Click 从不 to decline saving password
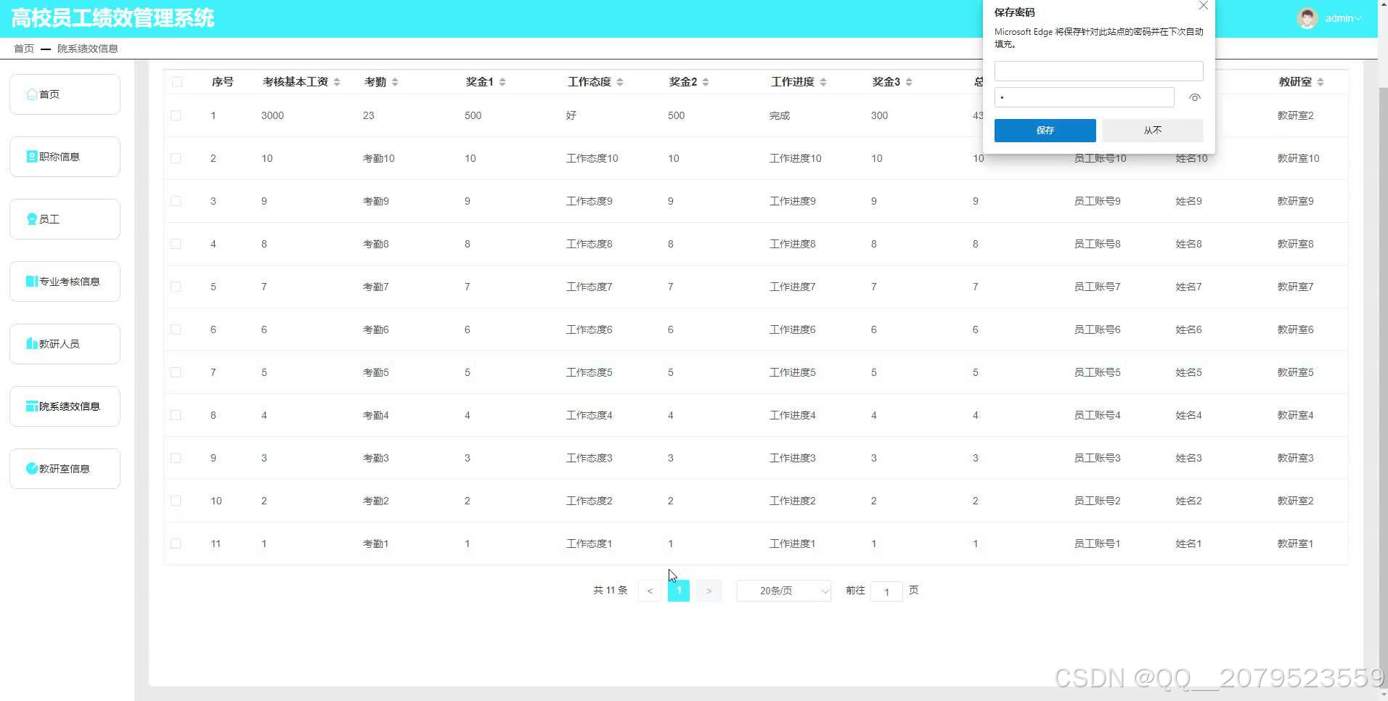Screen dimensions: 1388x701 [x=1151, y=131]
